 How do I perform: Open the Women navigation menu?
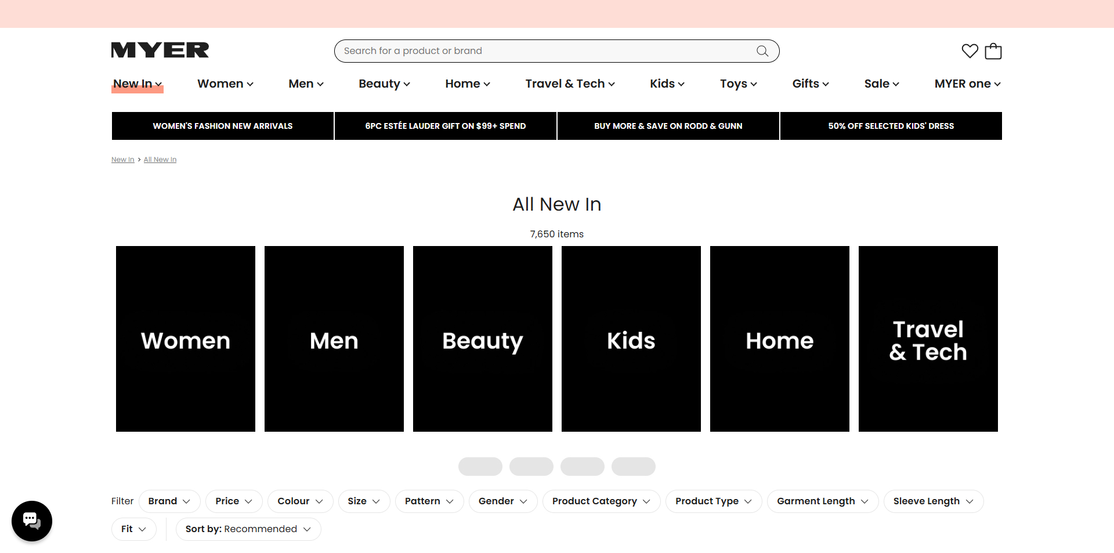[x=225, y=84]
